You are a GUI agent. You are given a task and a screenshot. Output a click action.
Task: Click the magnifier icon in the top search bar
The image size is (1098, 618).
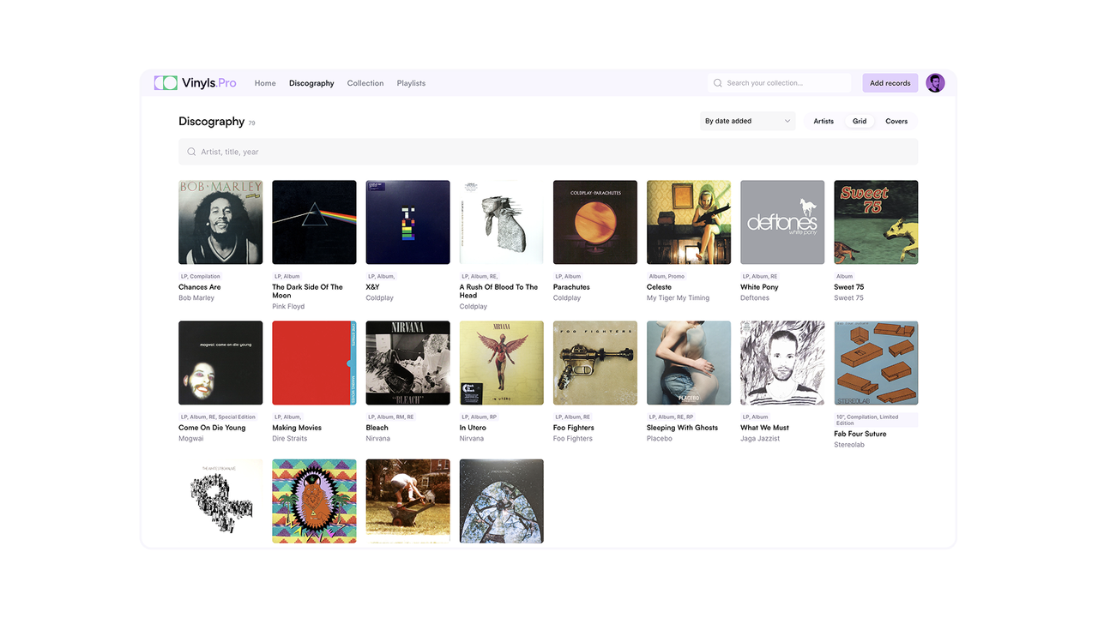point(717,82)
